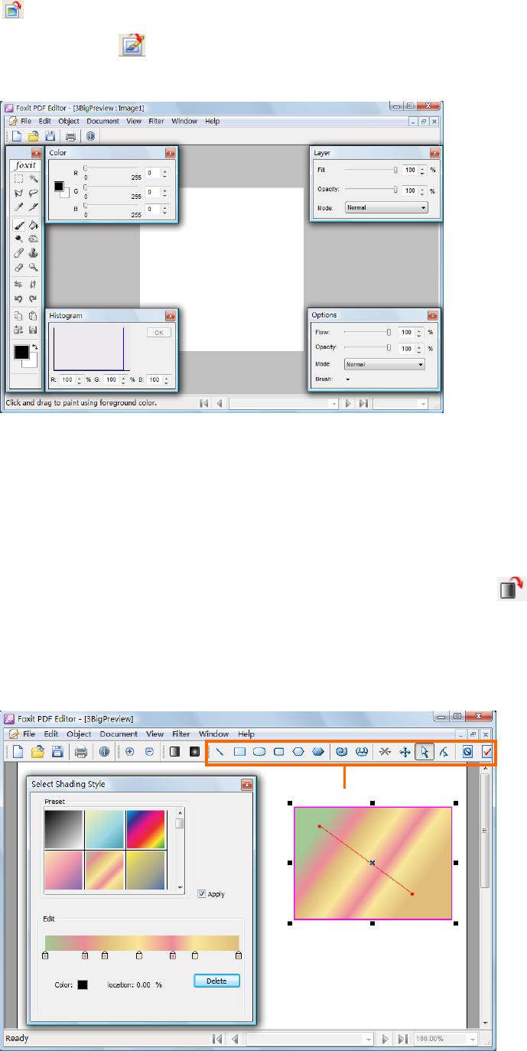The height and width of the screenshot is (1051, 527).
Task: Click the R value stepper in Color panel
Action: pos(165,174)
